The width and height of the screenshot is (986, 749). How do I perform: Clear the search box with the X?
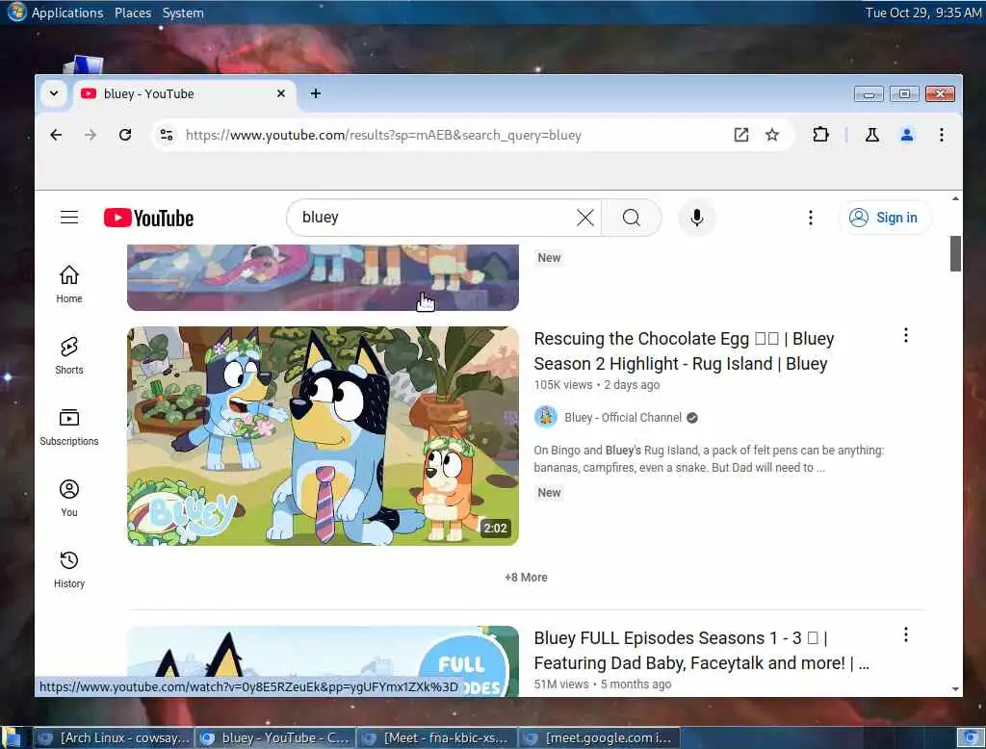(584, 218)
